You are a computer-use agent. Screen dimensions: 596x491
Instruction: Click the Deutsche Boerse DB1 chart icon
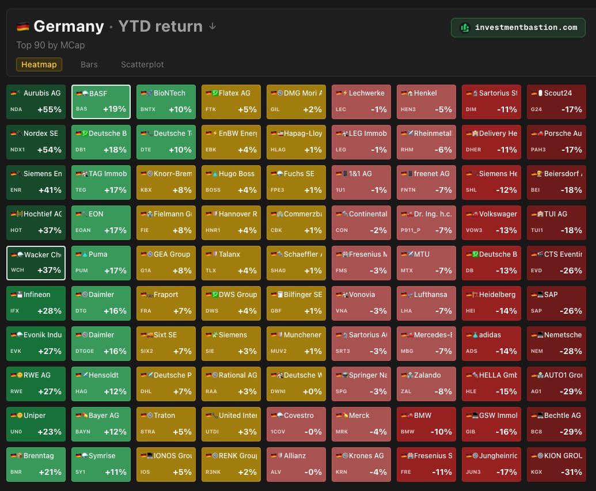(x=85, y=134)
